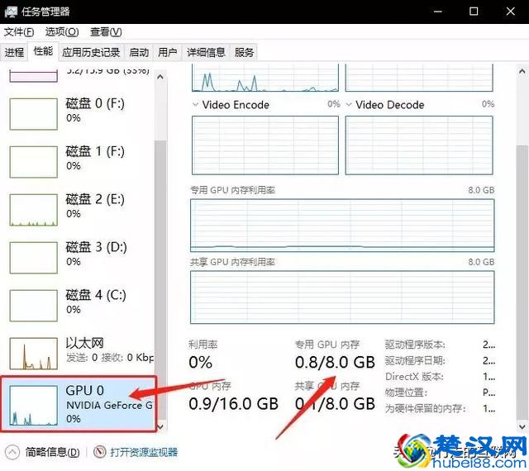
Task: Select 以太网 in the sidebar
Action: coord(78,354)
